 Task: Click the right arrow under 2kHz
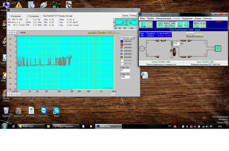[x=115, y=95]
